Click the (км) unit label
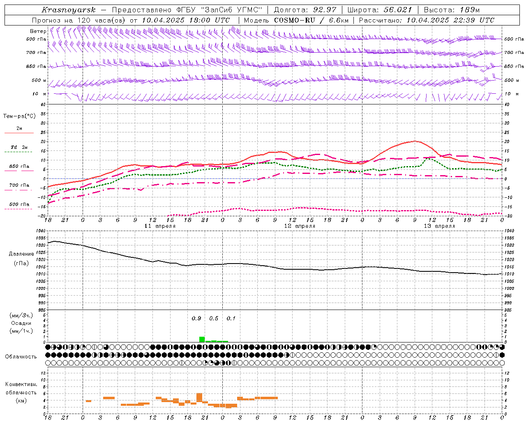The image size is (526, 421). click(x=21, y=400)
